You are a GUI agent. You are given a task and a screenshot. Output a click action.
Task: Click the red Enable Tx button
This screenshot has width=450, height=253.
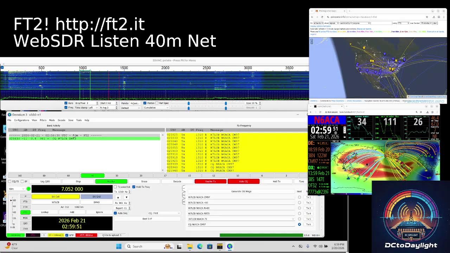pos(210,181)
